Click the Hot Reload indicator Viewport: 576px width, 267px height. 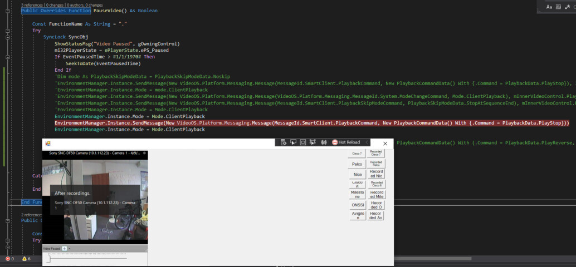coord(346,142)
